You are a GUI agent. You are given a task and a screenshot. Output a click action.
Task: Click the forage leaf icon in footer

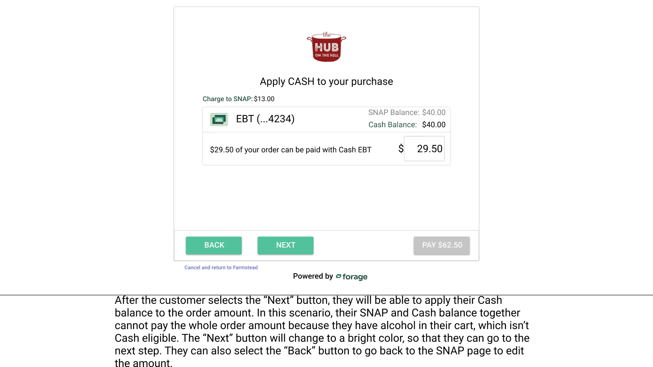(338, 276)
